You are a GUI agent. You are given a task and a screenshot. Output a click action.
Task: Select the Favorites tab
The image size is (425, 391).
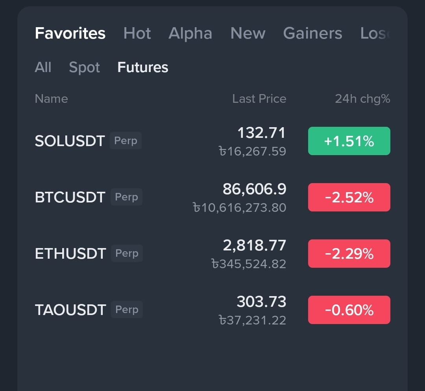pos(70,33)
